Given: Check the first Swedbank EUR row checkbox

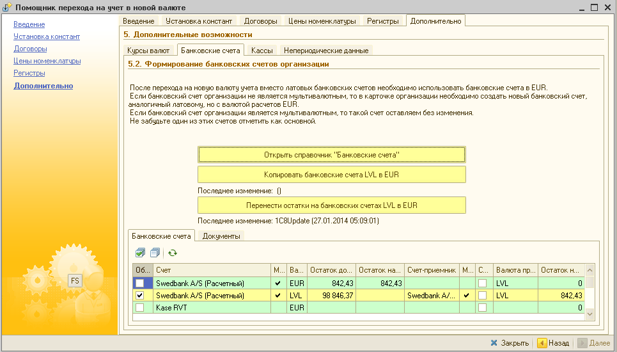Looking at the screenshot, I should click(x=139, y=283).
